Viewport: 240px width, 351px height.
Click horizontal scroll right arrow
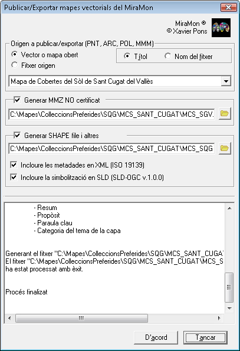point(219,318)
